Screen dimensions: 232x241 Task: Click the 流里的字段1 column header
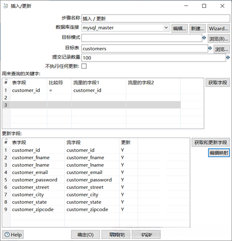[86, 83]
